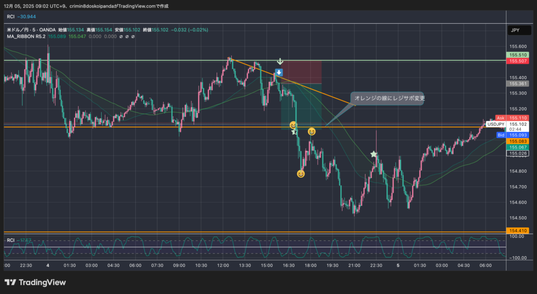Open the JPY currency selector
537x294 pixels.
point(515,30)
